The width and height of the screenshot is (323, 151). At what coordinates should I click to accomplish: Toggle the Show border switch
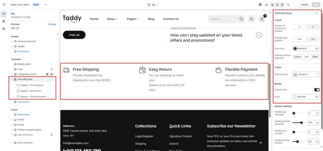(317, 90)
